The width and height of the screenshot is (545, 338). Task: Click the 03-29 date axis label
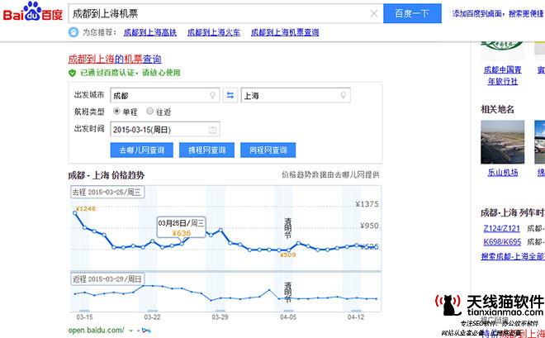(220, 317)
